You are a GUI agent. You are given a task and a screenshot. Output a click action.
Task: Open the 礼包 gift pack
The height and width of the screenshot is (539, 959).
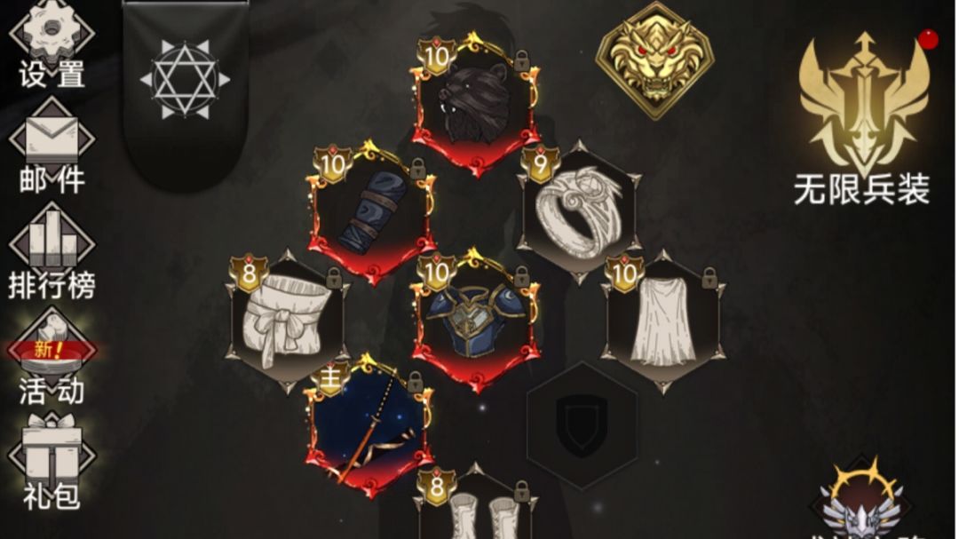click(52, 462)
